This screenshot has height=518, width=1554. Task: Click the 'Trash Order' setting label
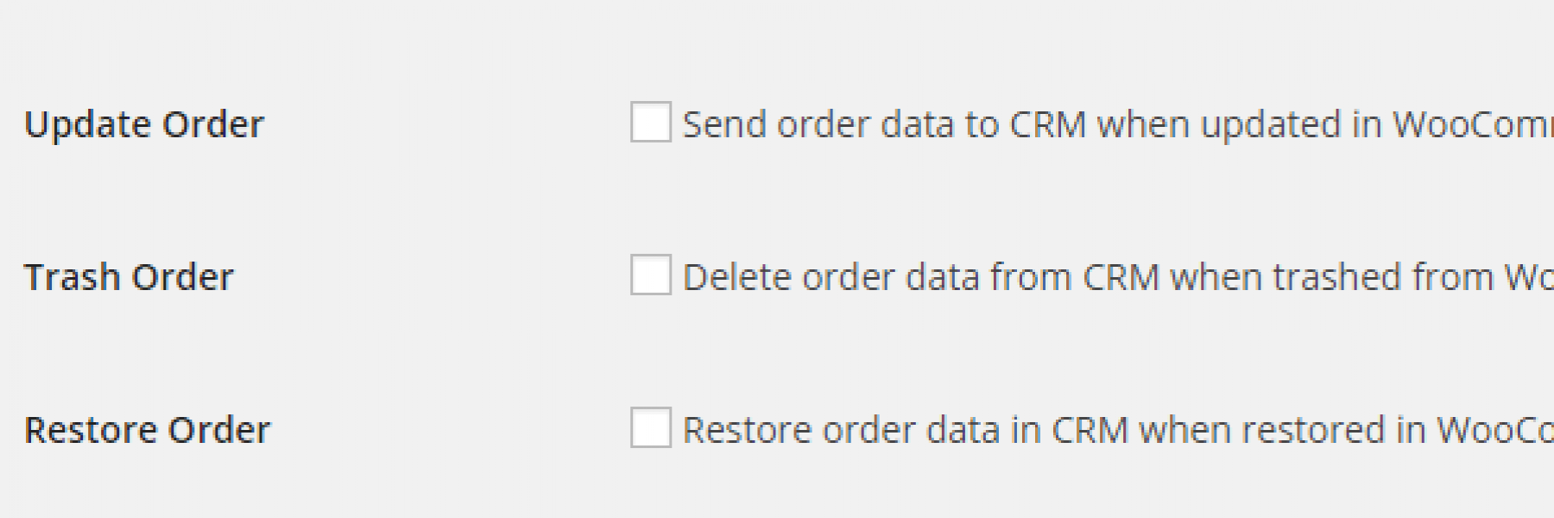pyautogui.click(x=129, y=277)
